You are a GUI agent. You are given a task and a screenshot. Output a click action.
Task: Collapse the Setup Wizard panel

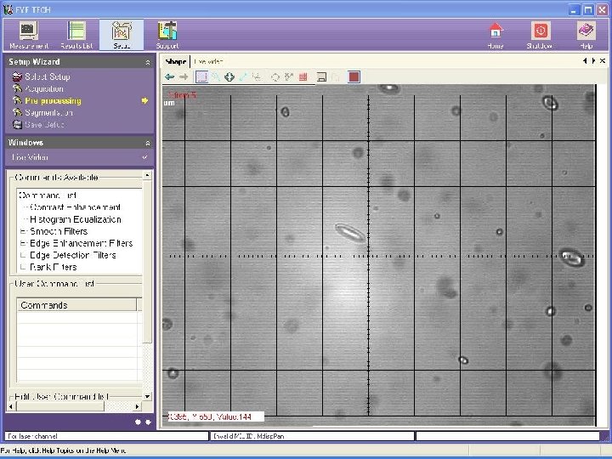(x=148, y=62)
